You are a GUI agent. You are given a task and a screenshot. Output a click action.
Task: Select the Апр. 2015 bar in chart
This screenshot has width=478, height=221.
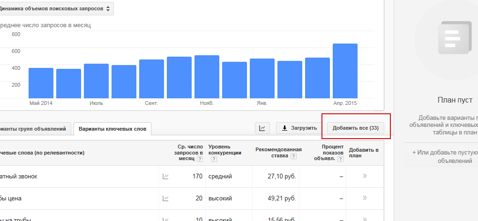(345, 71)
